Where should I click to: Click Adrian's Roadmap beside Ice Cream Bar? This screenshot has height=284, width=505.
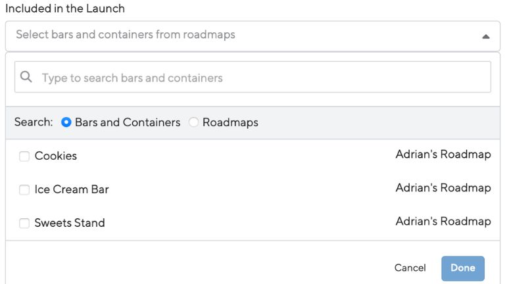pyautogui.click(x=443, y=188)
